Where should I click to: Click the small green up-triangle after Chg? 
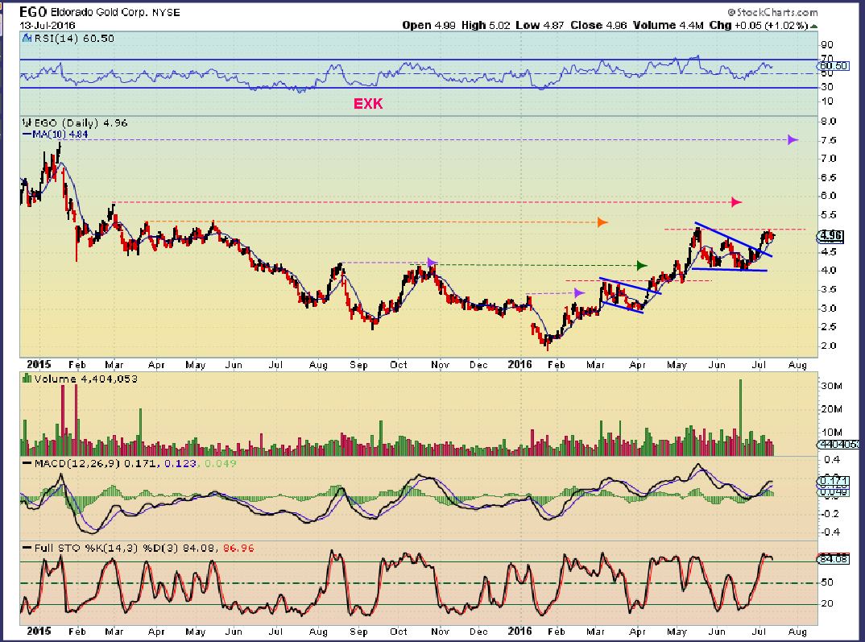click(814, 26)
